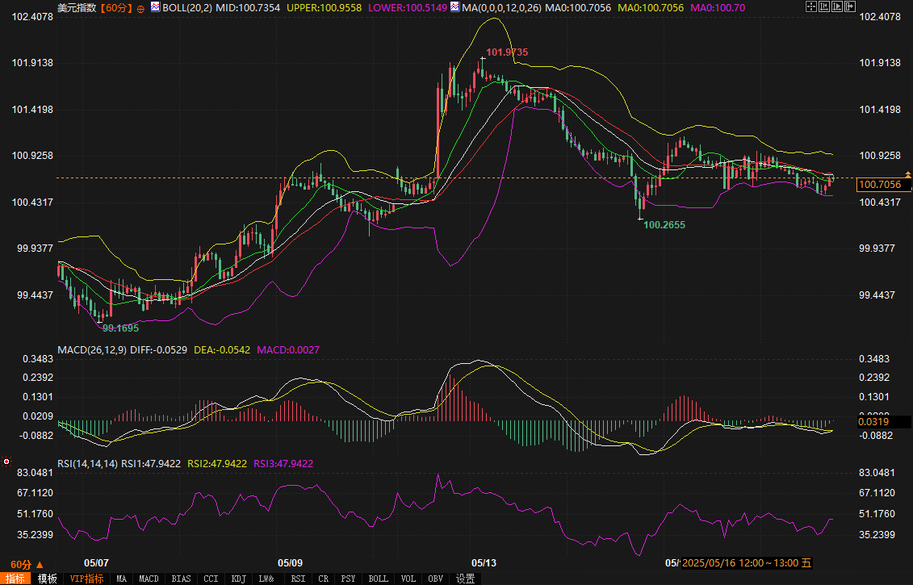913x585 pixels.
Task: Click the orange circle icon beside 60分
Action: 141,9
